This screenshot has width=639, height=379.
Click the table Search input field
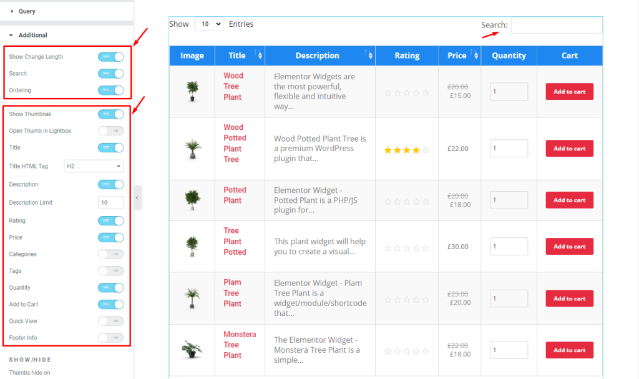pos(557,26)
